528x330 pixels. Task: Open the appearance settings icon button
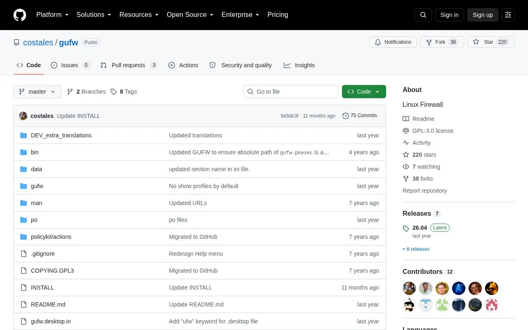[508, 15]
